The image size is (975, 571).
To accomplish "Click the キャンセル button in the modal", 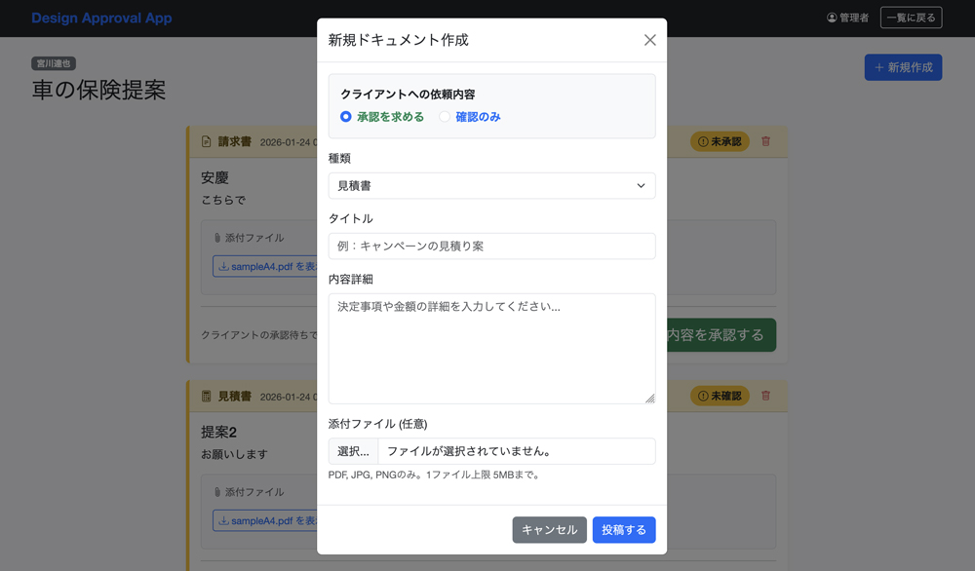I will (549, 530).
